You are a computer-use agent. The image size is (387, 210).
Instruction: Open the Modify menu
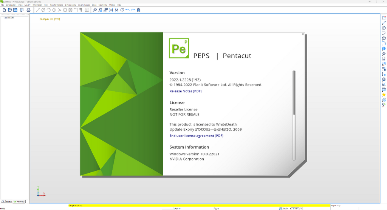pyautogui.click(x=27, y=5)
